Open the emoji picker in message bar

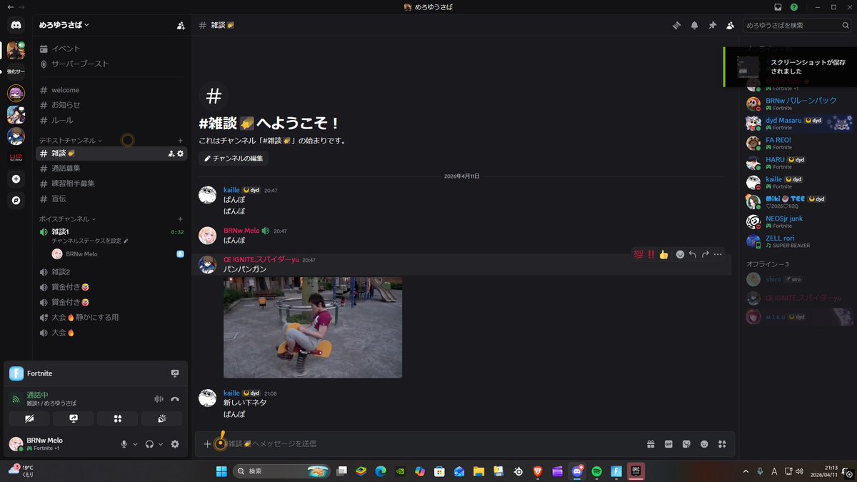pos(704,444)
